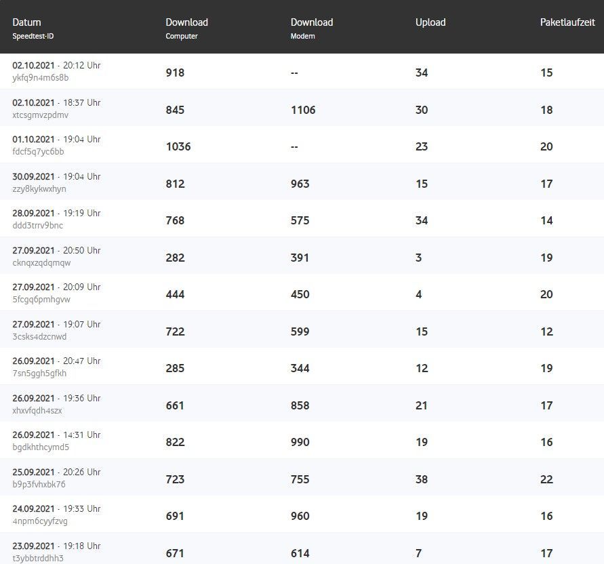604x564 pixels.
Task: Select Speedtest-ID t3ybbtrddhh3
Action: click(x=38, y=558)
